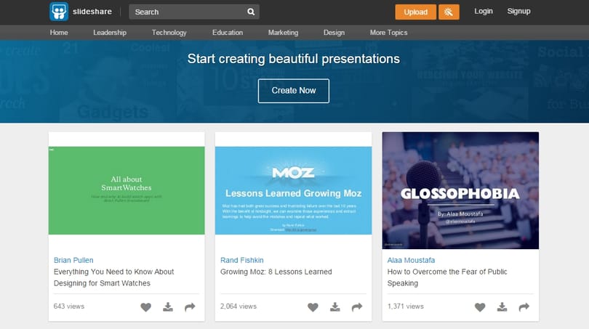The height and width of the screenshot is (329, 589).
Task: Download the Growing Moz presentation
Action: click(x=335, y=307)
